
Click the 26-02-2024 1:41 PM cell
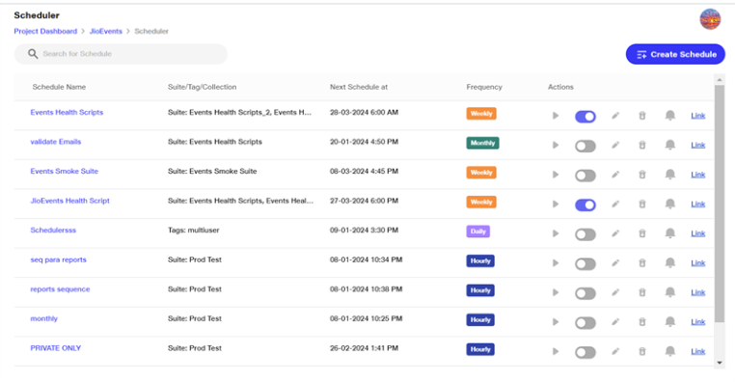[x=365, y=348]
